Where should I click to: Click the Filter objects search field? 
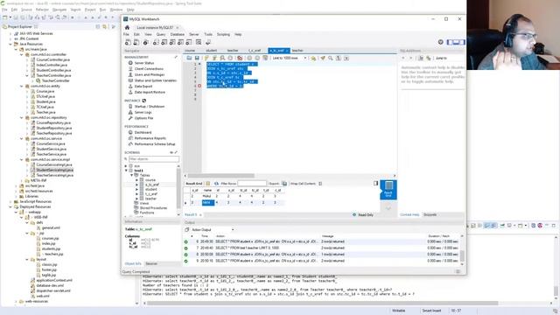coord(154,159)
